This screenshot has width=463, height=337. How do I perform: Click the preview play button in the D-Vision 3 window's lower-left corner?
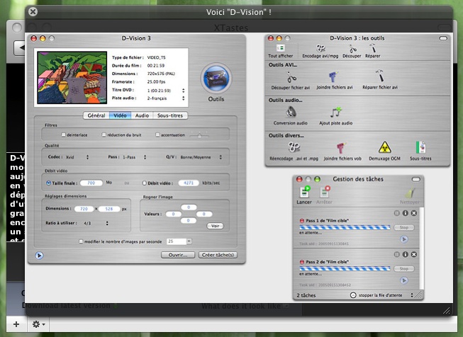(39, 256)
